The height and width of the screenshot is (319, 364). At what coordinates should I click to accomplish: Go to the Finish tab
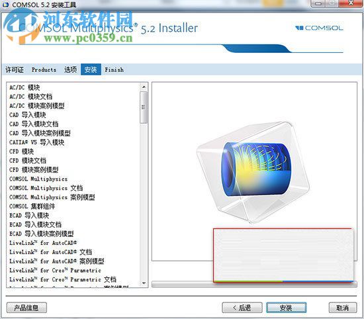tap(114, 69)
